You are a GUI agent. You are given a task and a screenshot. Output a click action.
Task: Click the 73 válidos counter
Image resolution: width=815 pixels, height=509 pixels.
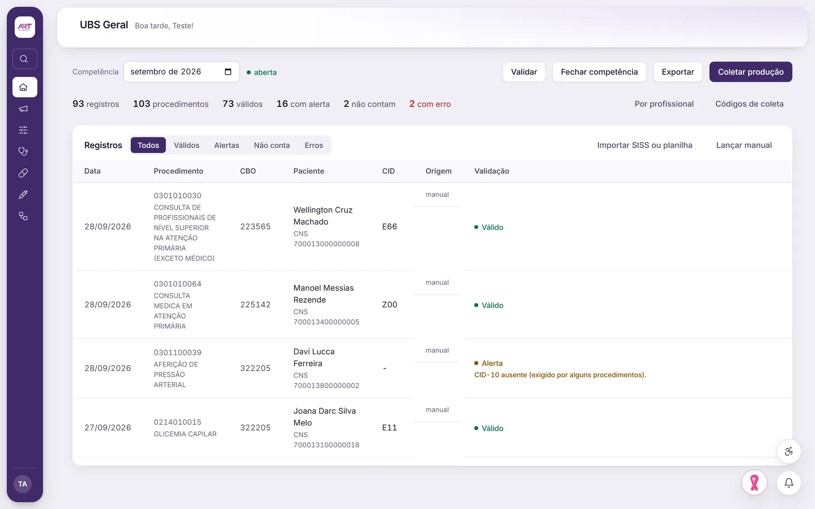tap(242, 104)
